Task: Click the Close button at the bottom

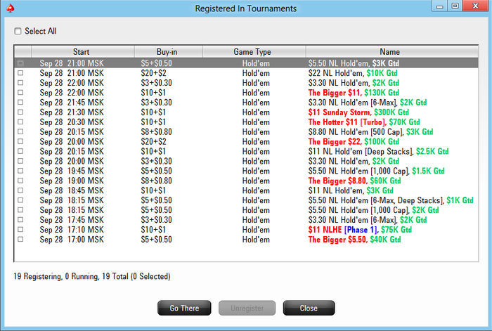Action: 309,308
